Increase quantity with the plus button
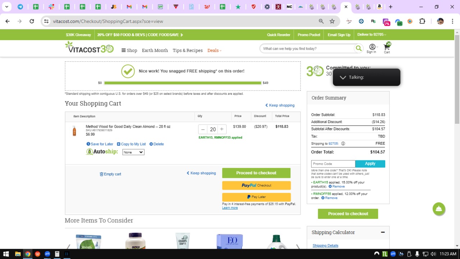 point(222,129)
